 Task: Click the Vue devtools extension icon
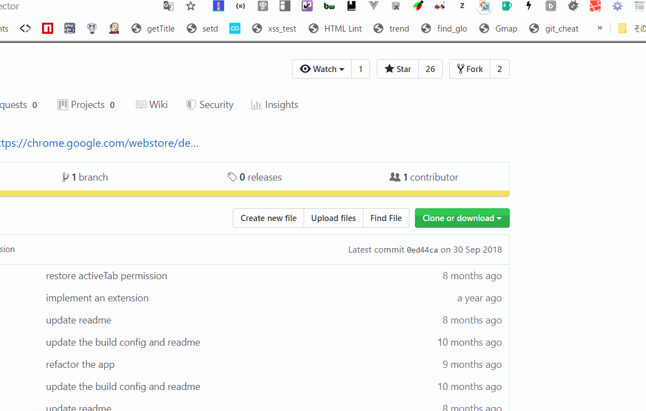coord(373,6)
